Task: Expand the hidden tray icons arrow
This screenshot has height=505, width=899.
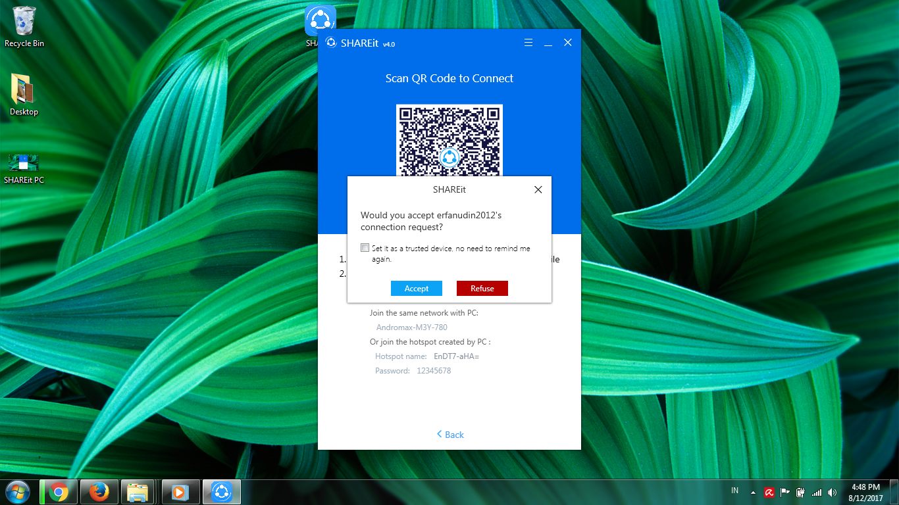Action: (753, 493)
